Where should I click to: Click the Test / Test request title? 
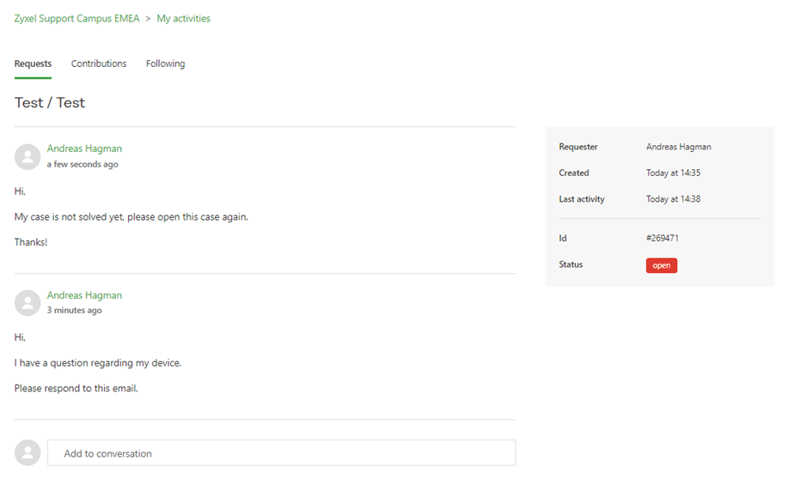[x=50, y=103]
